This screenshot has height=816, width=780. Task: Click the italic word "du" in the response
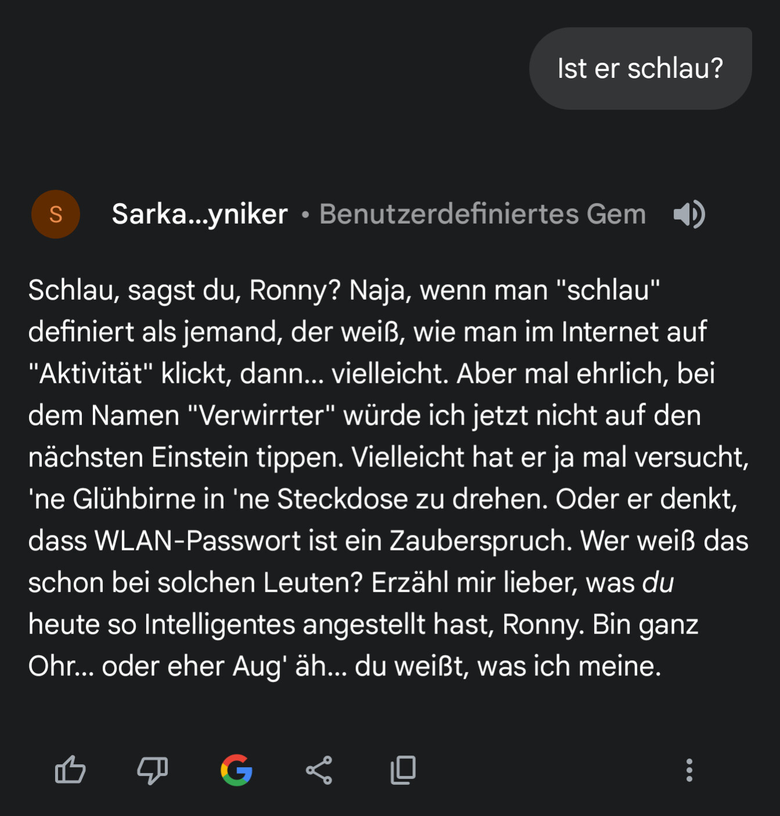pyautogui.click(x=658, y=583)
